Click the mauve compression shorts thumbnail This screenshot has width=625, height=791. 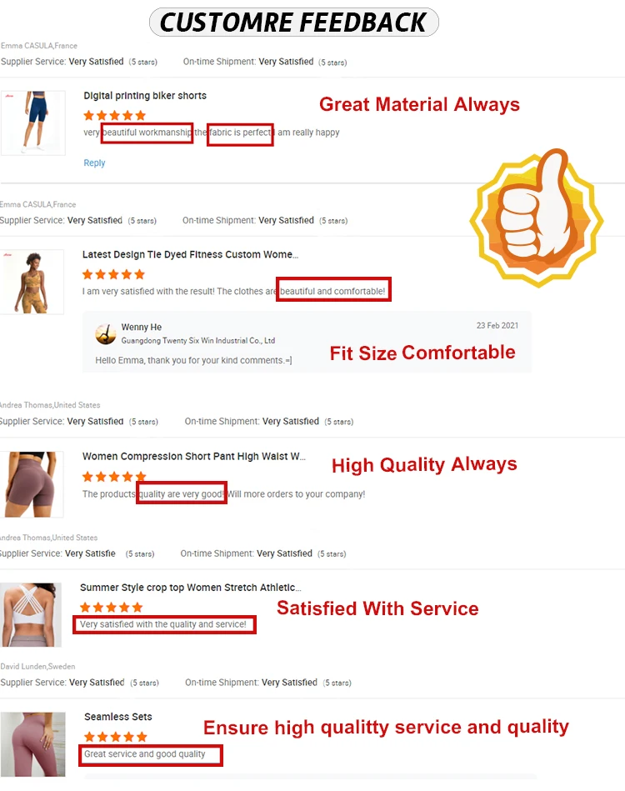pos(32,484)
